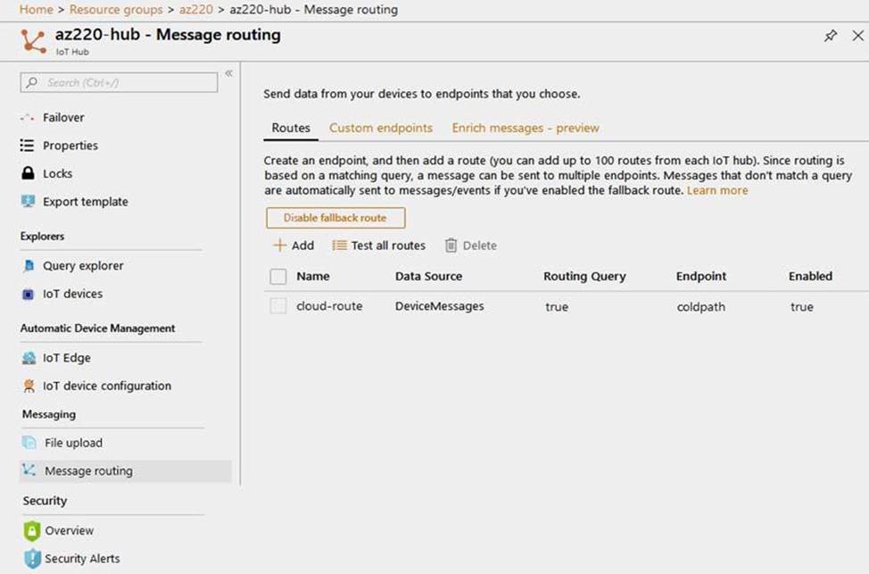Viewport: 869px width, 574px height.
Task: Click the File upload icon
Action: tap(29, 443)
